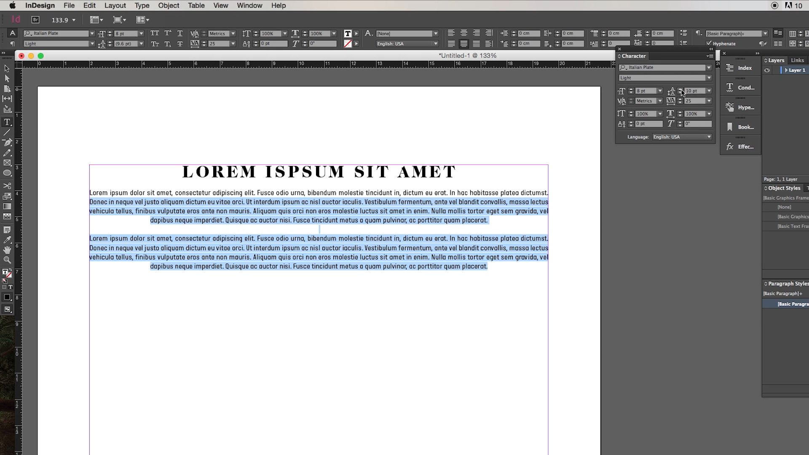The image size is (809, 455).
Task: Click the Small Caps Tr icon
Action: [155, 44]
